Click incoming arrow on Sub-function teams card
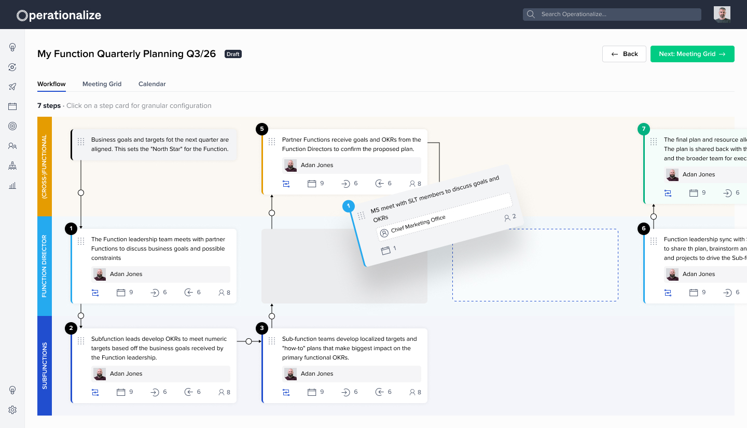 pyautogui.click(x=345, y=392)
